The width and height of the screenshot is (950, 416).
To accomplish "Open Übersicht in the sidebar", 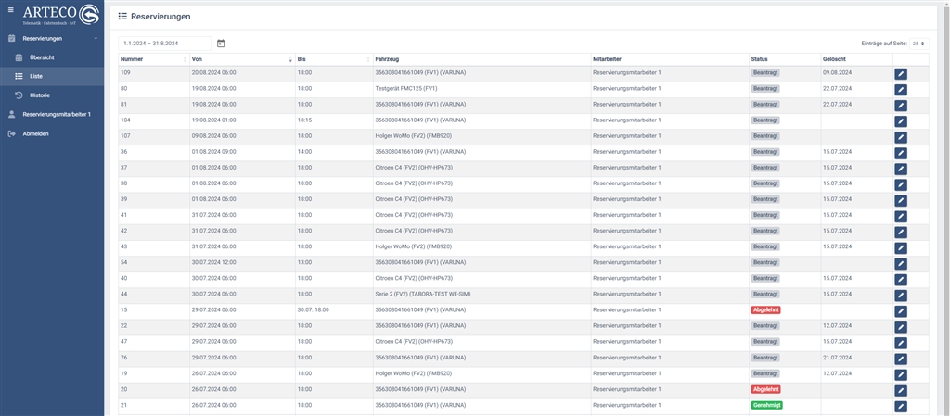I will click(52, 57).
